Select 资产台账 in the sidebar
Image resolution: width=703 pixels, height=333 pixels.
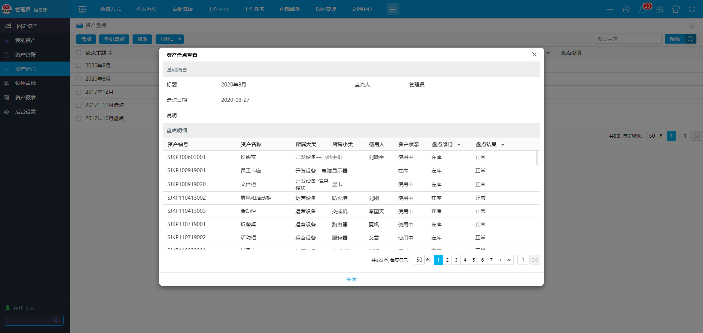coord(26,55)
